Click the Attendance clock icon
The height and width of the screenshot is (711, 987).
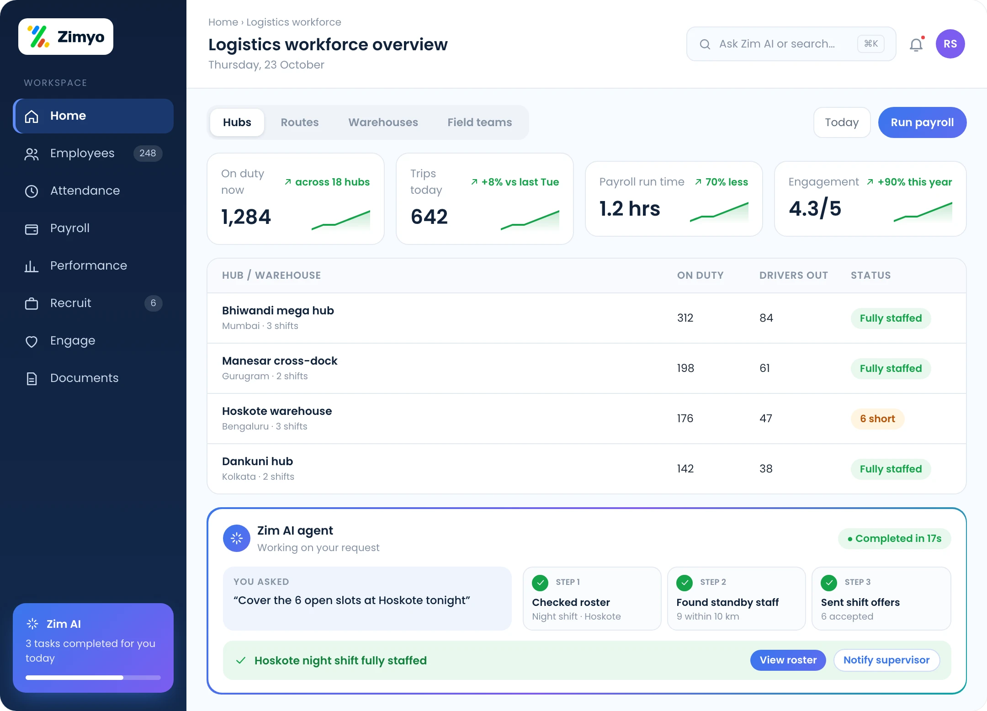pyautogui.click(x=32, y=191)
